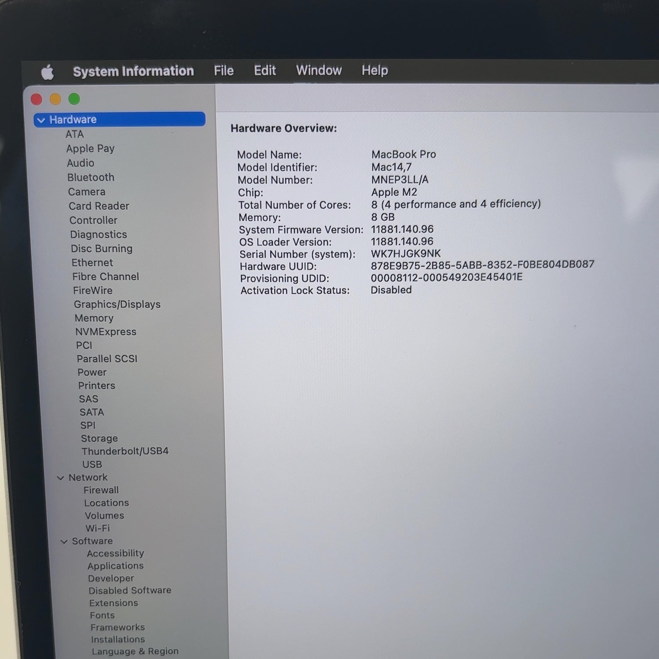The image size is (659, 659).
Task: Open the Edit menu
Action: coord(265,70)
